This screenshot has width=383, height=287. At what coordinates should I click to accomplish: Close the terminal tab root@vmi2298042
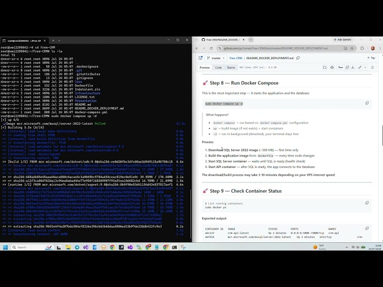pos(44,41)
